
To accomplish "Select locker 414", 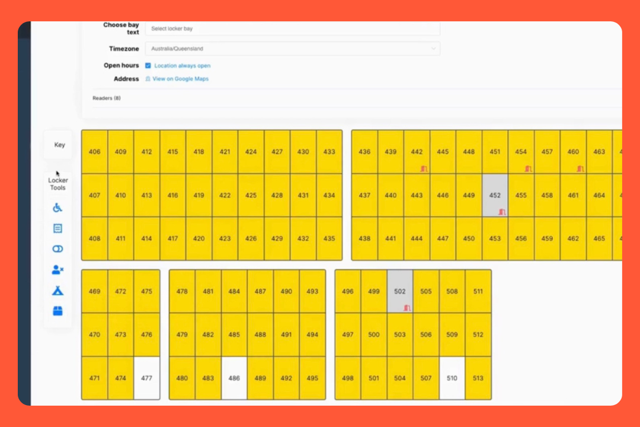I will [146, 238].
